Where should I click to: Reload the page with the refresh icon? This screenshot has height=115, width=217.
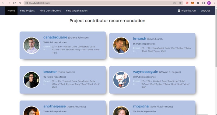14,3
